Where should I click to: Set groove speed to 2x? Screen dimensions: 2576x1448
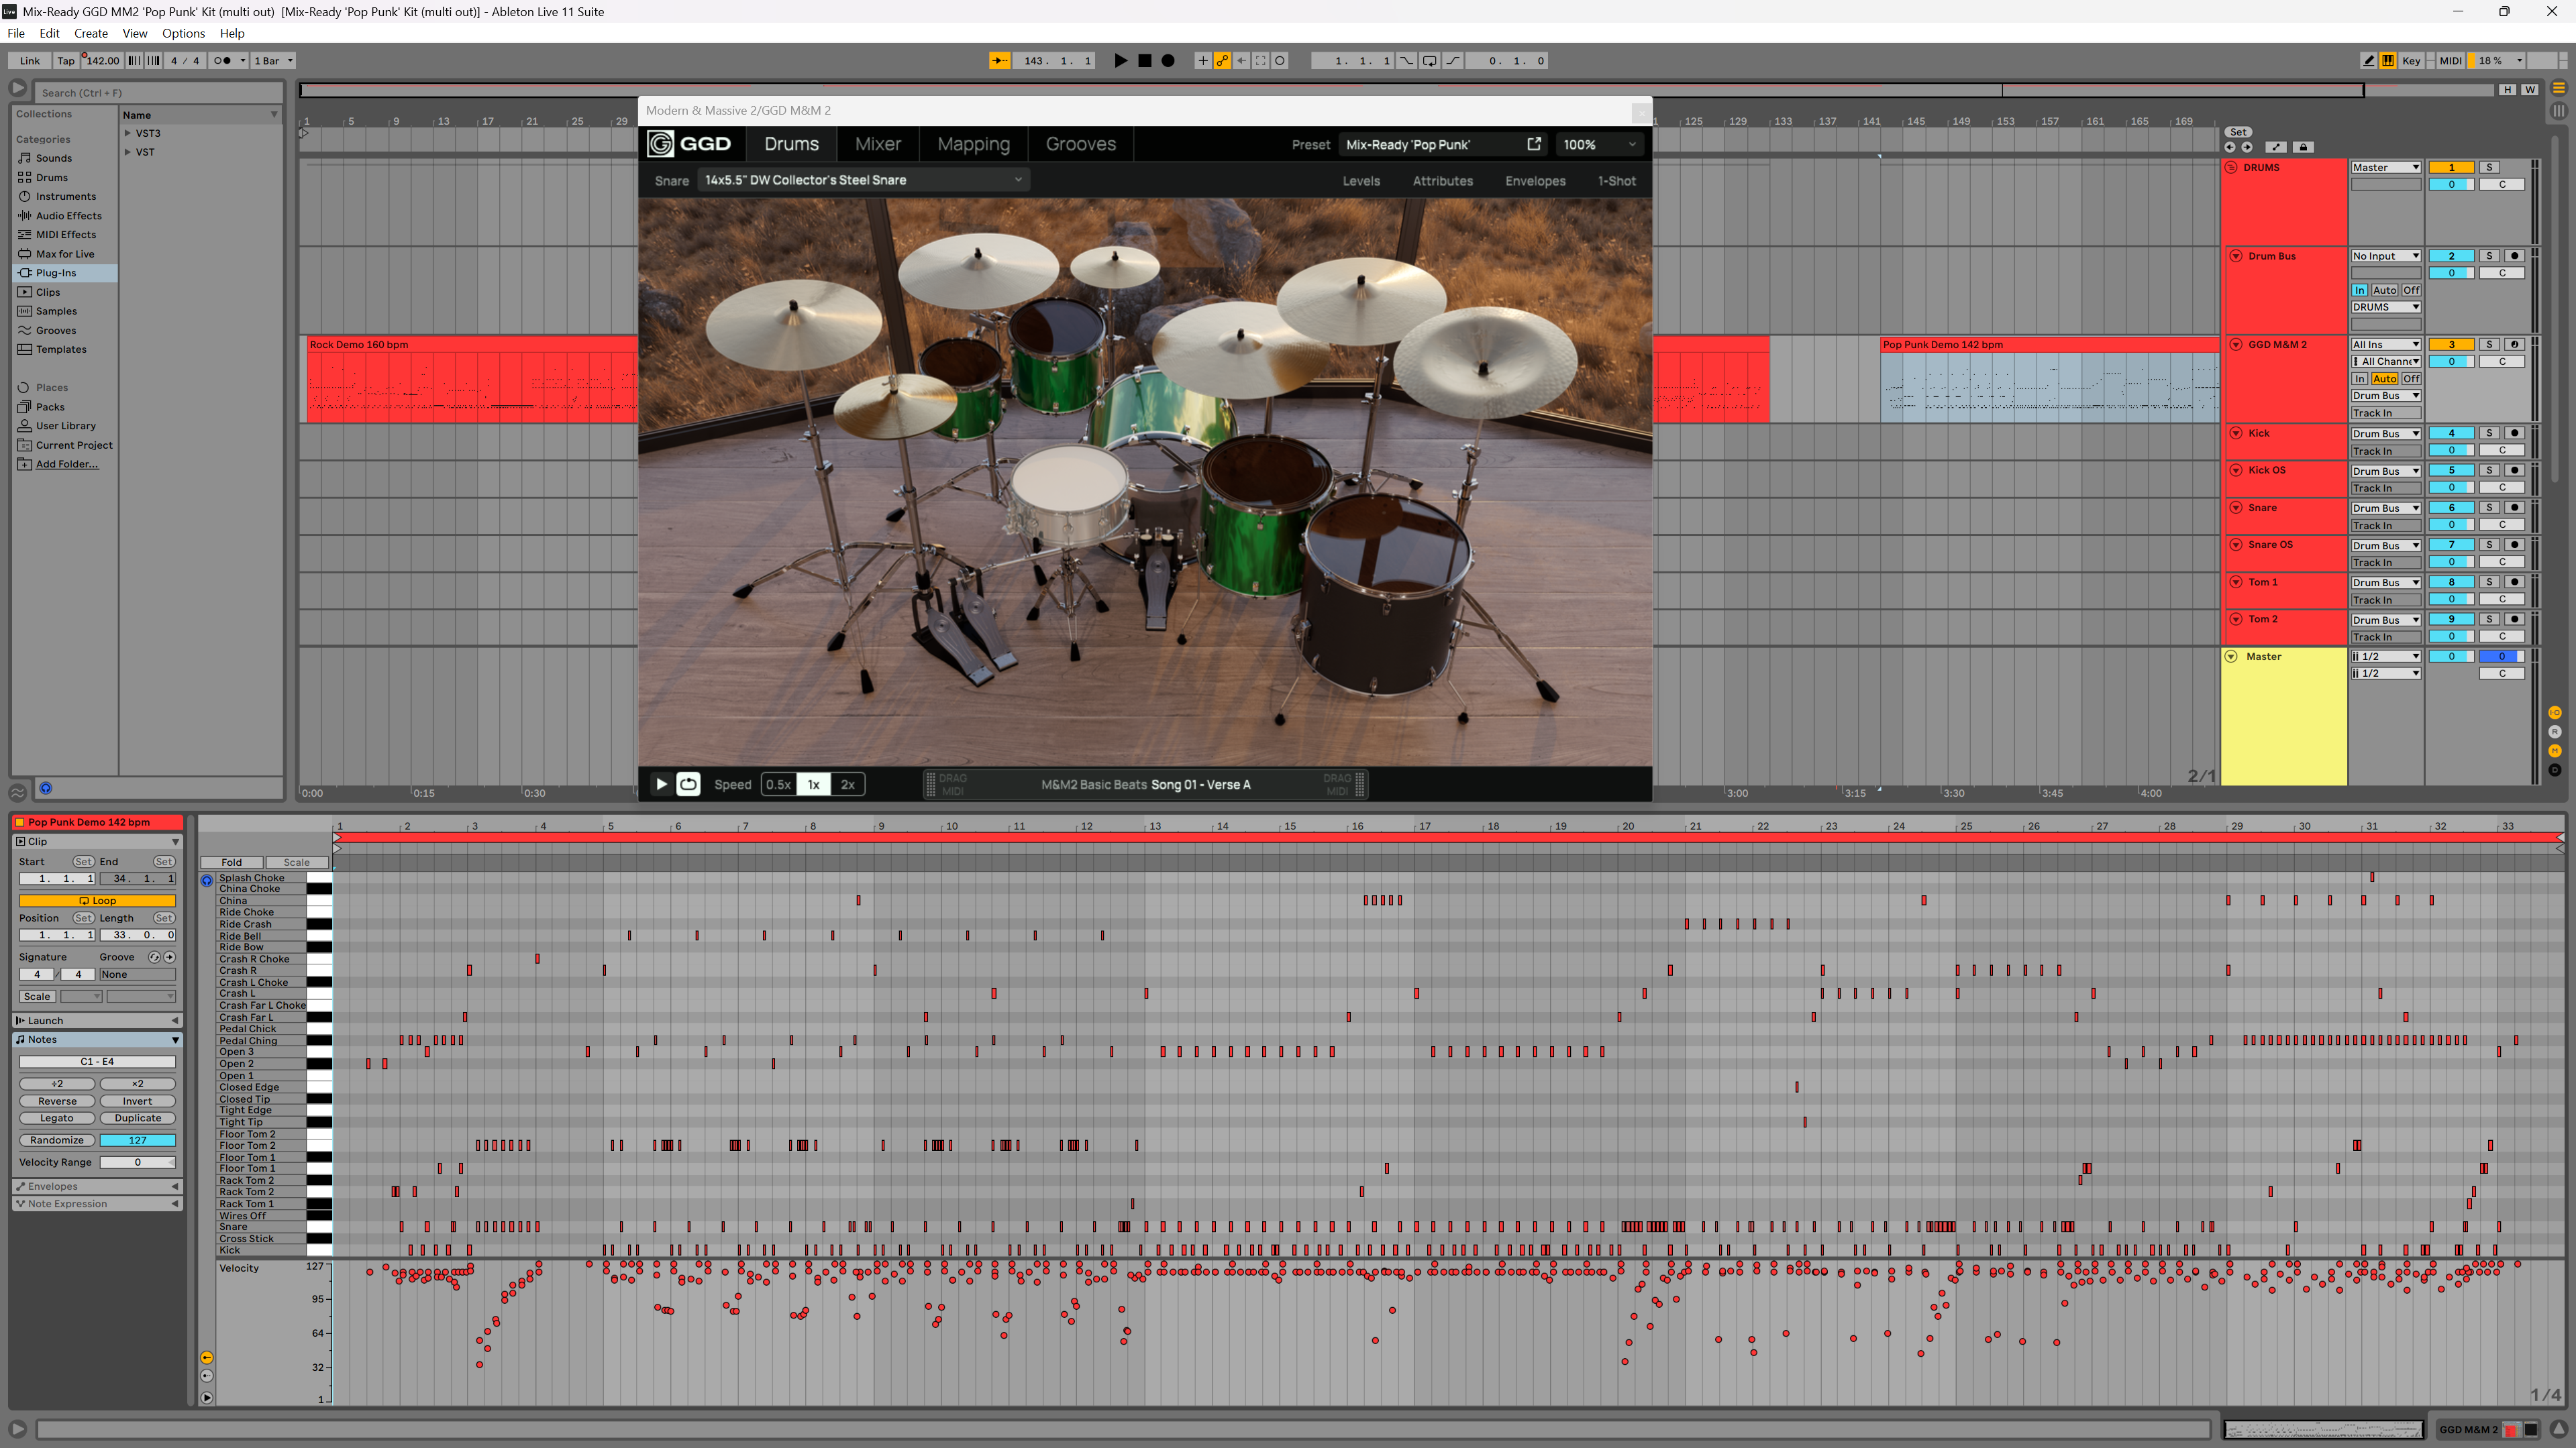(x=847, y=785)
